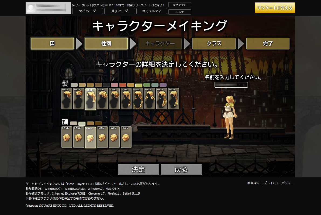Choose the black hair color swatch
The height and width of the screenshot is (215, 321).
106,85
